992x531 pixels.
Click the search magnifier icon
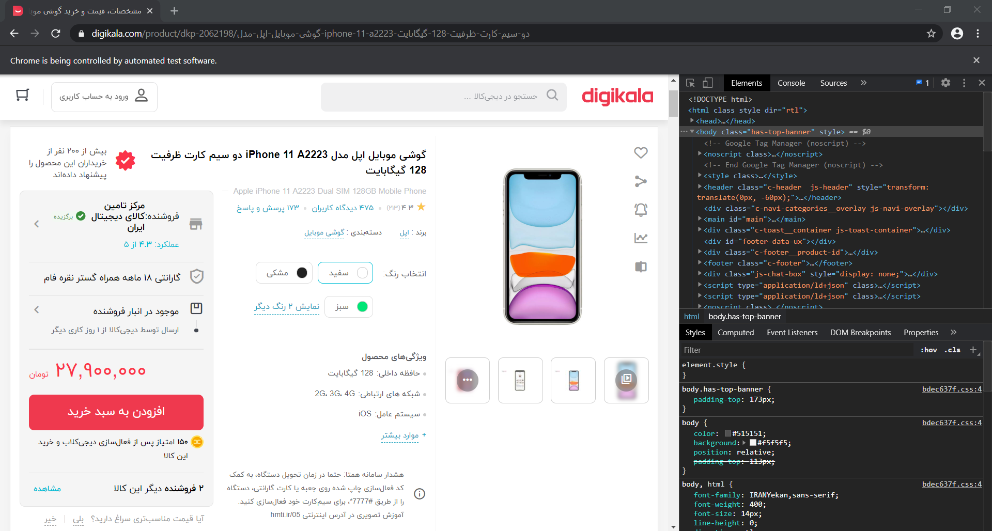pos(552,95)
